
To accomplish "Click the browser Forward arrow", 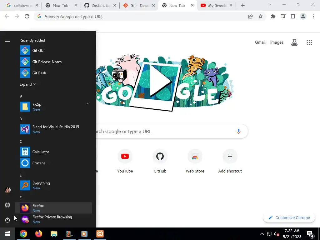I will (x=17, y=16).
